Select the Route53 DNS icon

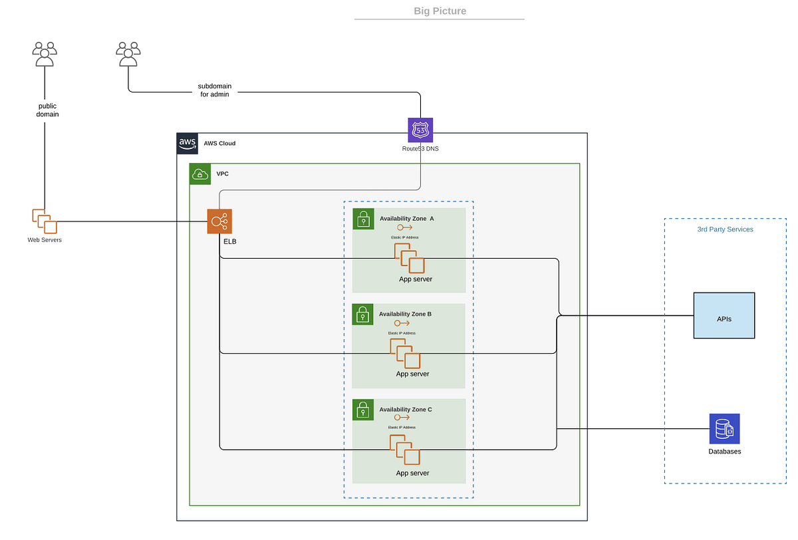click(420, 129)
